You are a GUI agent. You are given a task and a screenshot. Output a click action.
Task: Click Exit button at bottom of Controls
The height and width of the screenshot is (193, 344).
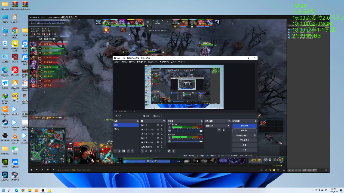[x=244, y=150]
